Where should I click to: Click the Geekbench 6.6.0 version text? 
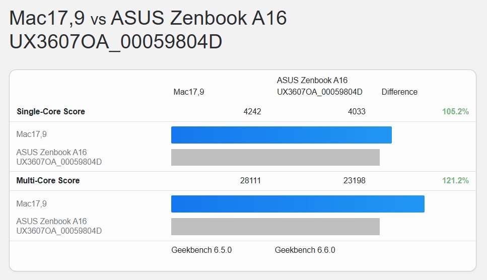tap(305, 250)
